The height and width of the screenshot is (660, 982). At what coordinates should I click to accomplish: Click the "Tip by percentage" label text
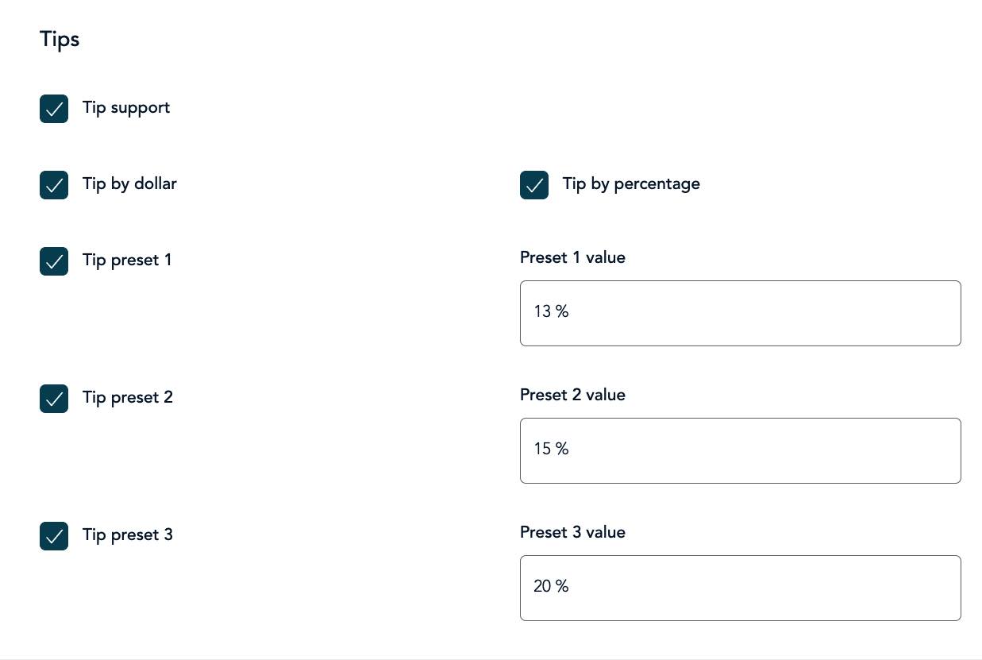tap(631, 184)
